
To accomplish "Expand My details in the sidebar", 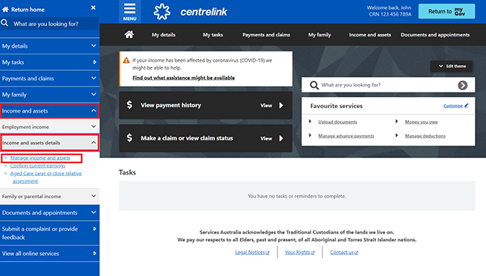I will click(x=49, y=46).
